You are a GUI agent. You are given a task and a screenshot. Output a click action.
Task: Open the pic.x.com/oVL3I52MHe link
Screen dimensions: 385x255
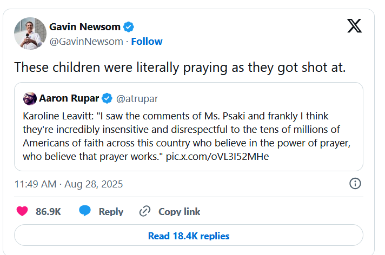coord(217,156)
